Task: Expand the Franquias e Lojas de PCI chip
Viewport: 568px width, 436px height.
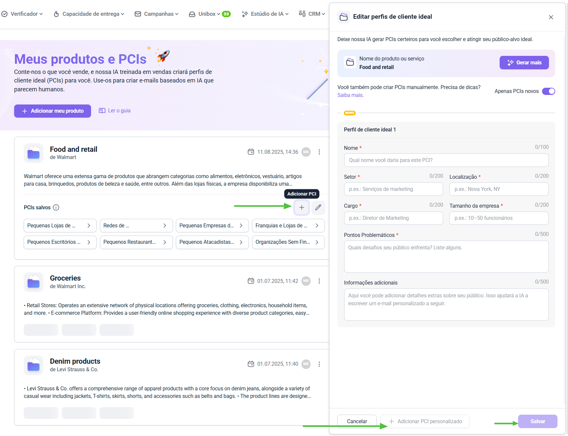Action: click(x=288, y=225)
